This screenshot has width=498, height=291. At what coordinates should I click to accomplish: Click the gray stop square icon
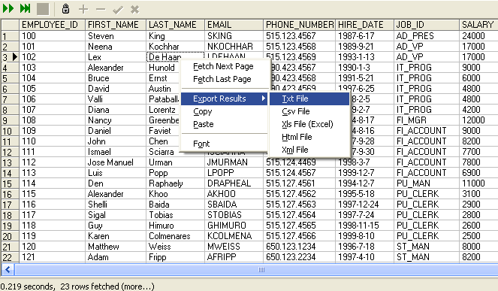click(43, 9)
